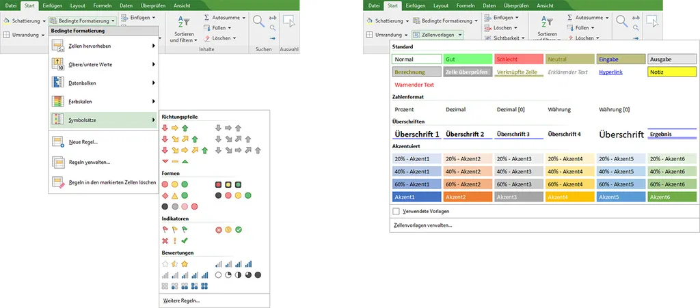Click Umrandung border icon in left window
This screenshot has height=308, width=700.
[x=6, y=35]
